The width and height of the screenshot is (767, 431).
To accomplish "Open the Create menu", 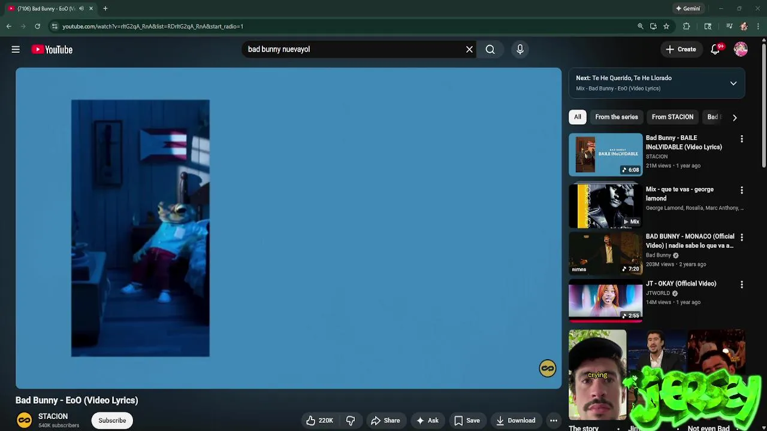I will pos(681,50).
